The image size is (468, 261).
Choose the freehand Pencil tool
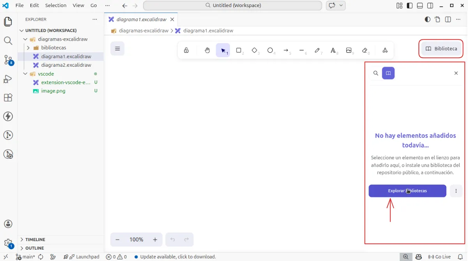pyautogui.click(x=317, y=50)
